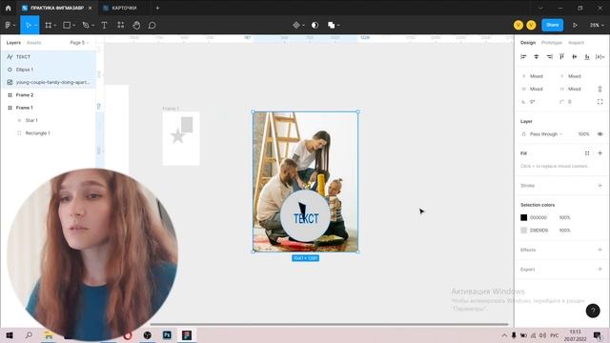Viewport: 610px width, 343px height.
Task: Switch to the Inspect tab
Action: click(x=576, y=43)
